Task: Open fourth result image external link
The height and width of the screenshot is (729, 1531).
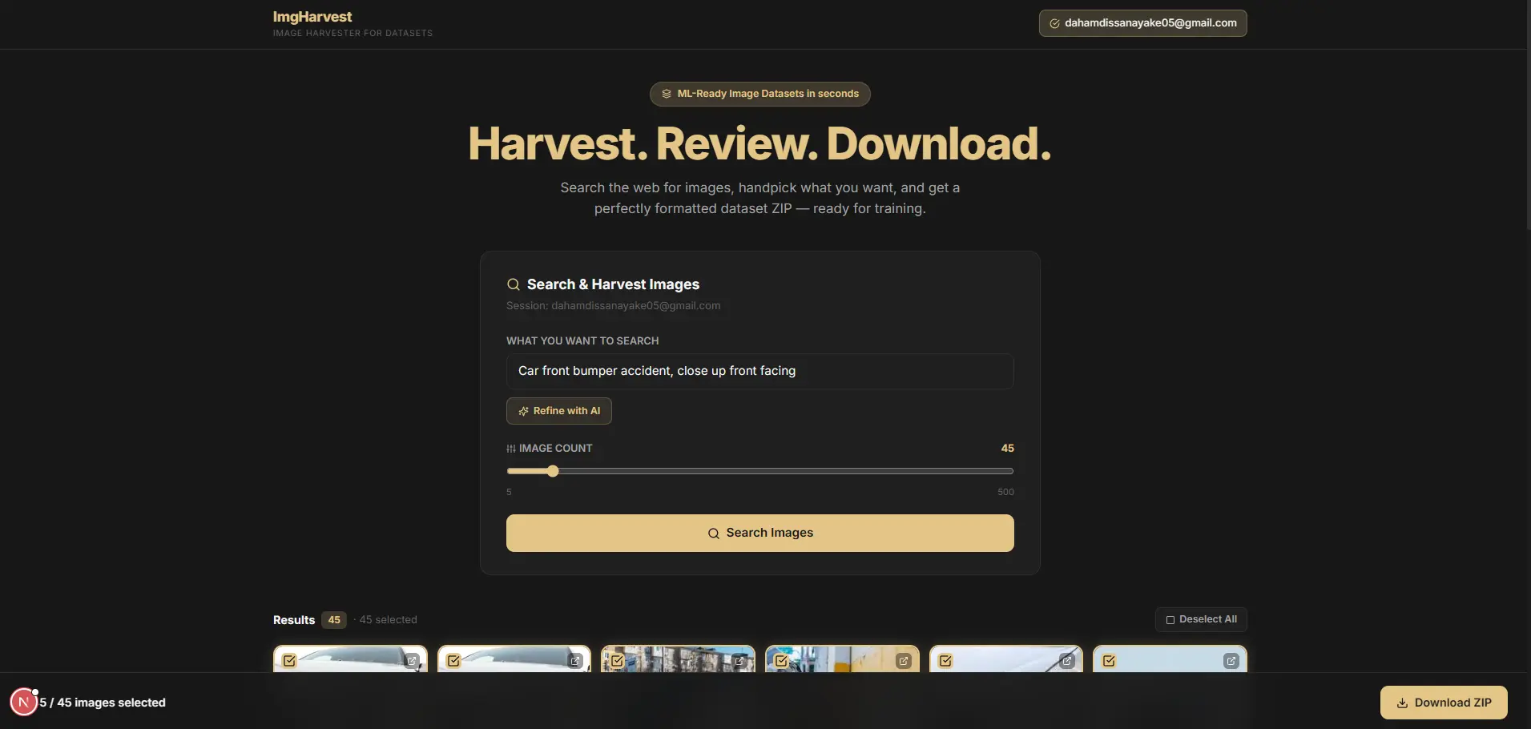Action: pyautogui.click(x=904, y=661)
